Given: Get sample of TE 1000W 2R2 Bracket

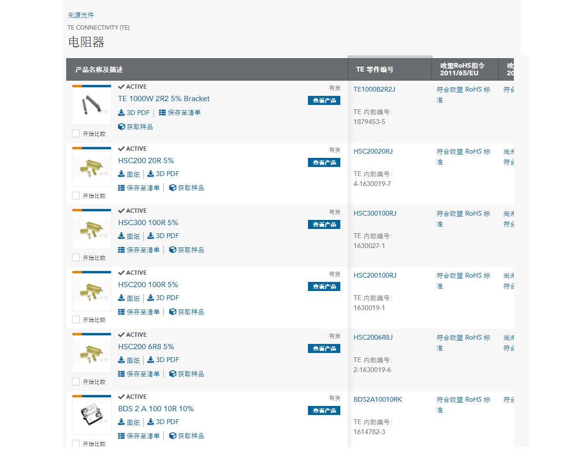Looking at the screenshot, I should 135,127.
